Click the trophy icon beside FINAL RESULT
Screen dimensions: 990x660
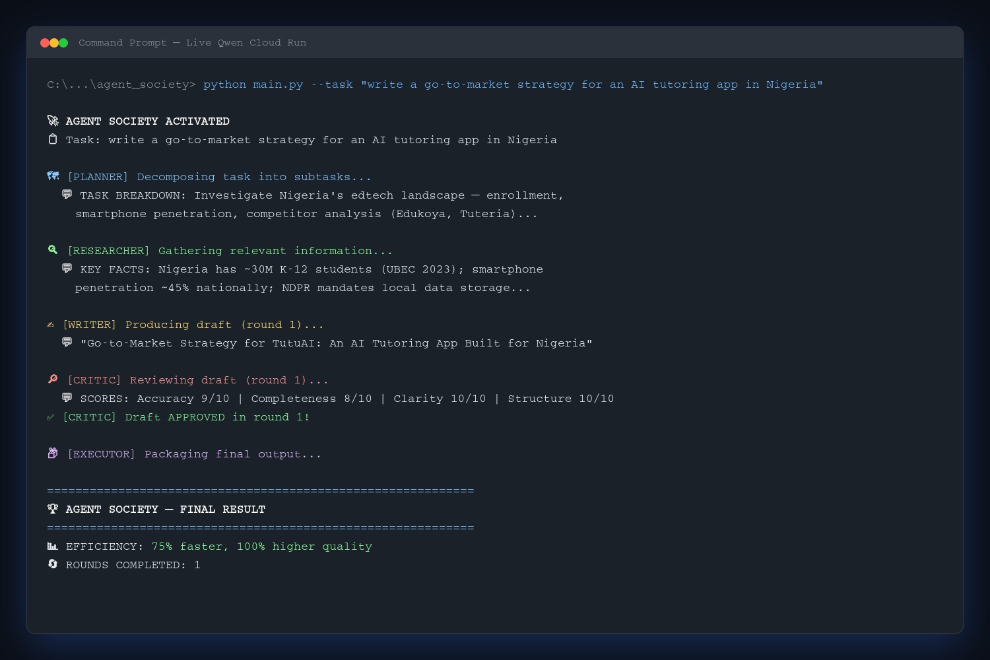[x=53, y=509]
